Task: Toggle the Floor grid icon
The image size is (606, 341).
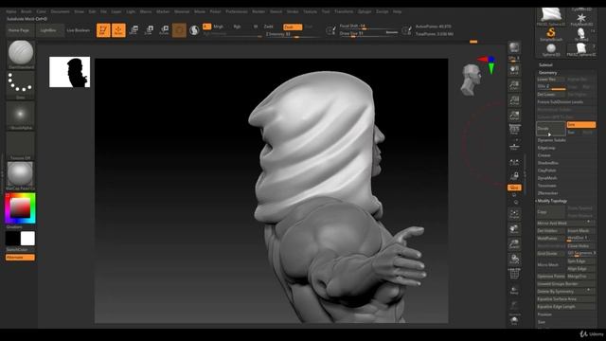Action: [514, 146]
